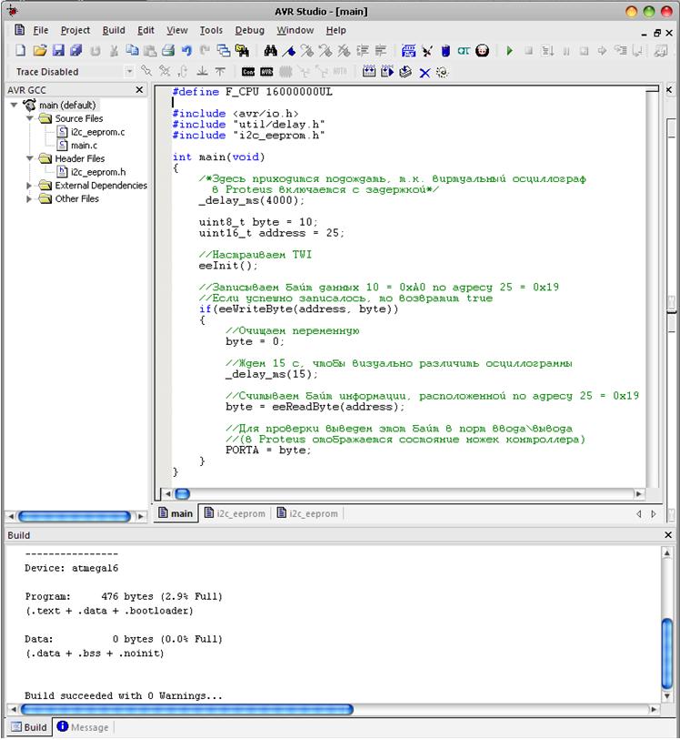Click the editor scroll-right arrow

639,493
